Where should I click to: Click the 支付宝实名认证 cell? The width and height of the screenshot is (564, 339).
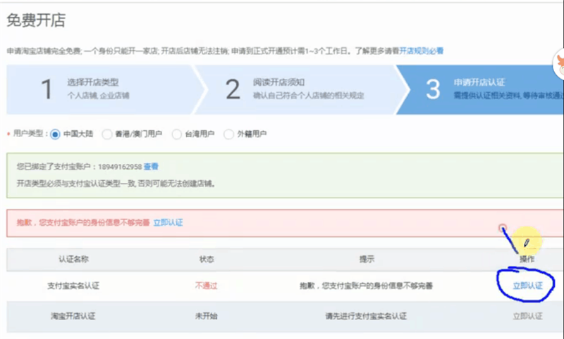tap(73, 286)
